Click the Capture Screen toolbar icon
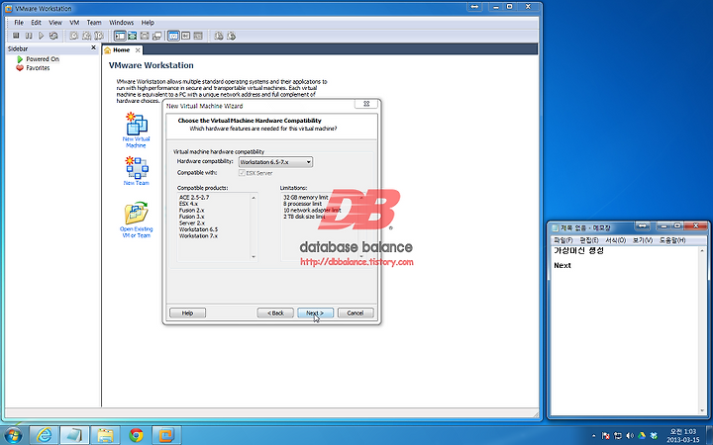Screen dimensions: 713x445 tap(219, 36)
